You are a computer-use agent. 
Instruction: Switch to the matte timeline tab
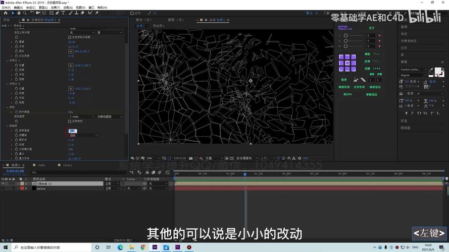click(x=41, y=165)
